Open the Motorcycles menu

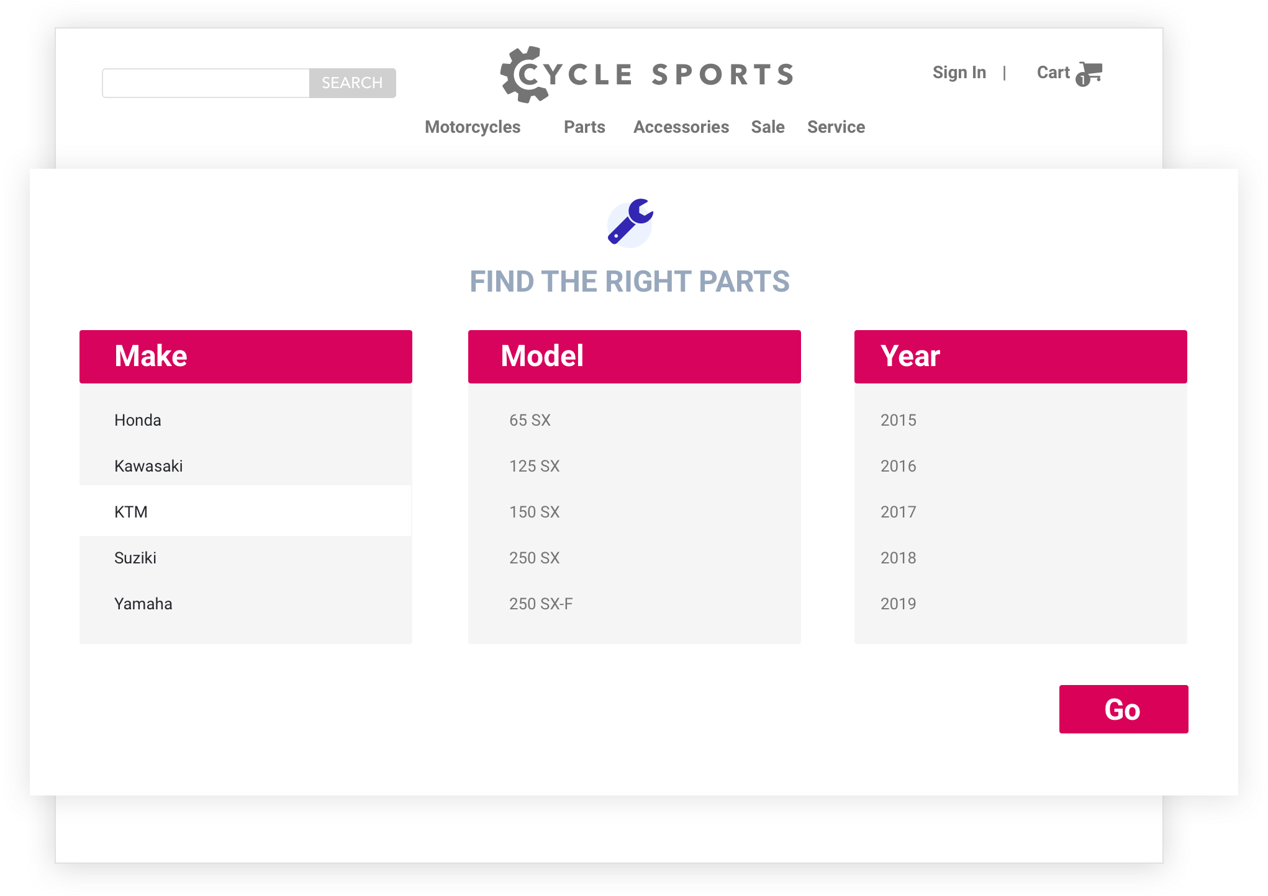click(473, 127)
